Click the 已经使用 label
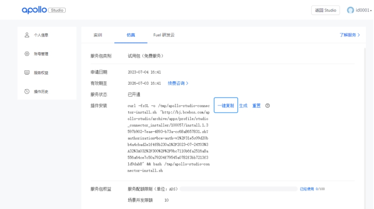 (x=307, y=189)
